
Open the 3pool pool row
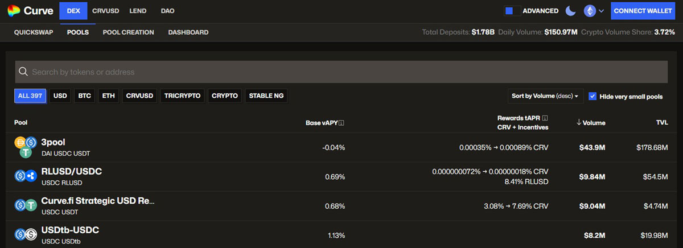[341, 147]
